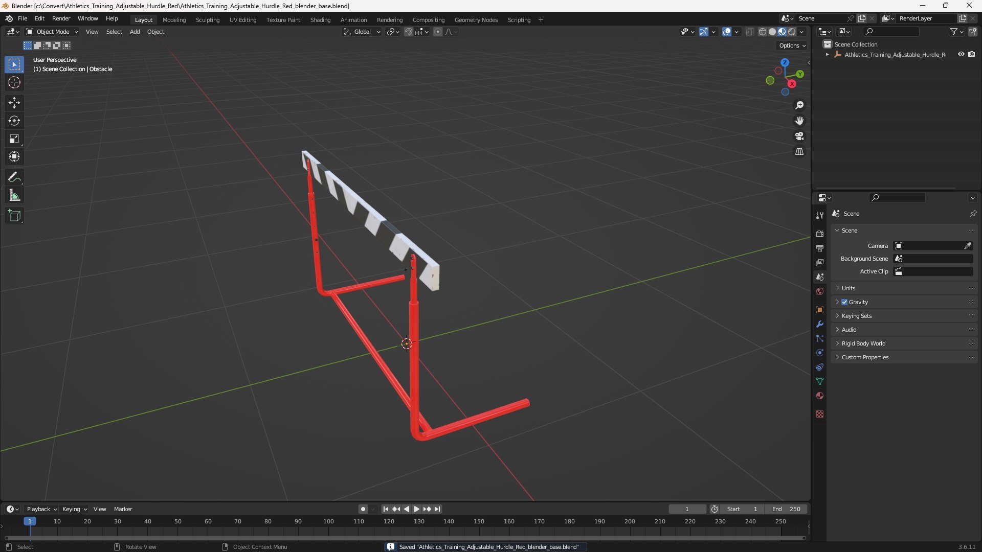Play the animation in timeline
982x552 pixels.
pos(416,509)
